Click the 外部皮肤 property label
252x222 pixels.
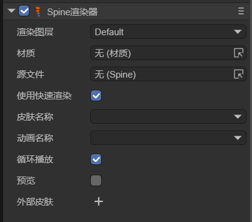(x=35, y=202)
